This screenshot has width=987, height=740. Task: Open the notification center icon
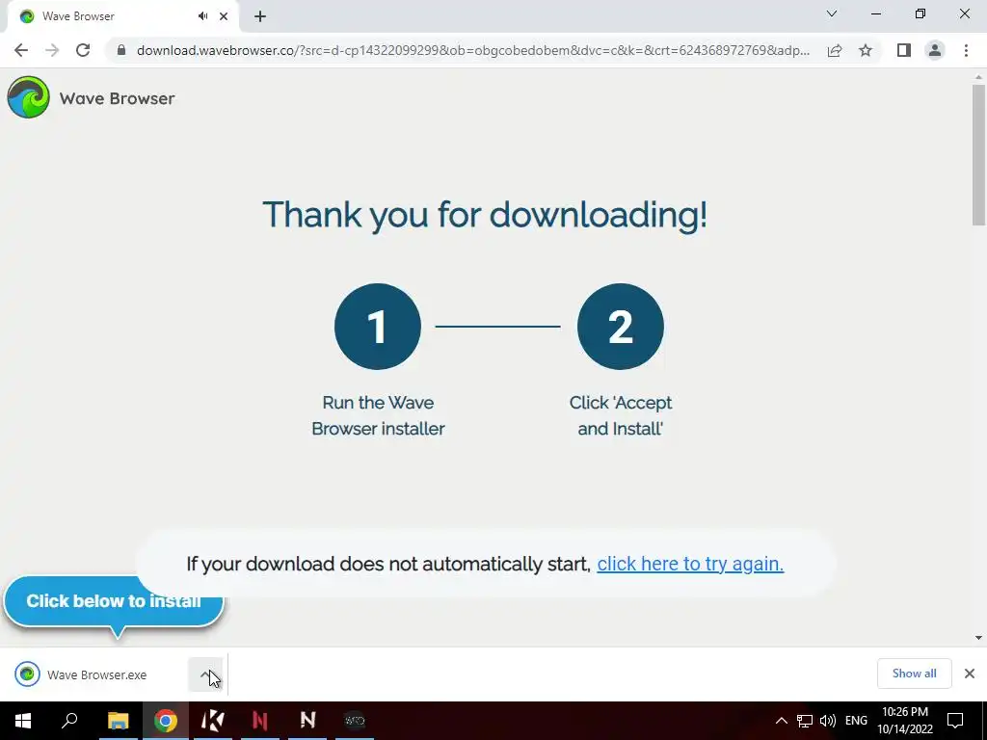pos(955,721)
